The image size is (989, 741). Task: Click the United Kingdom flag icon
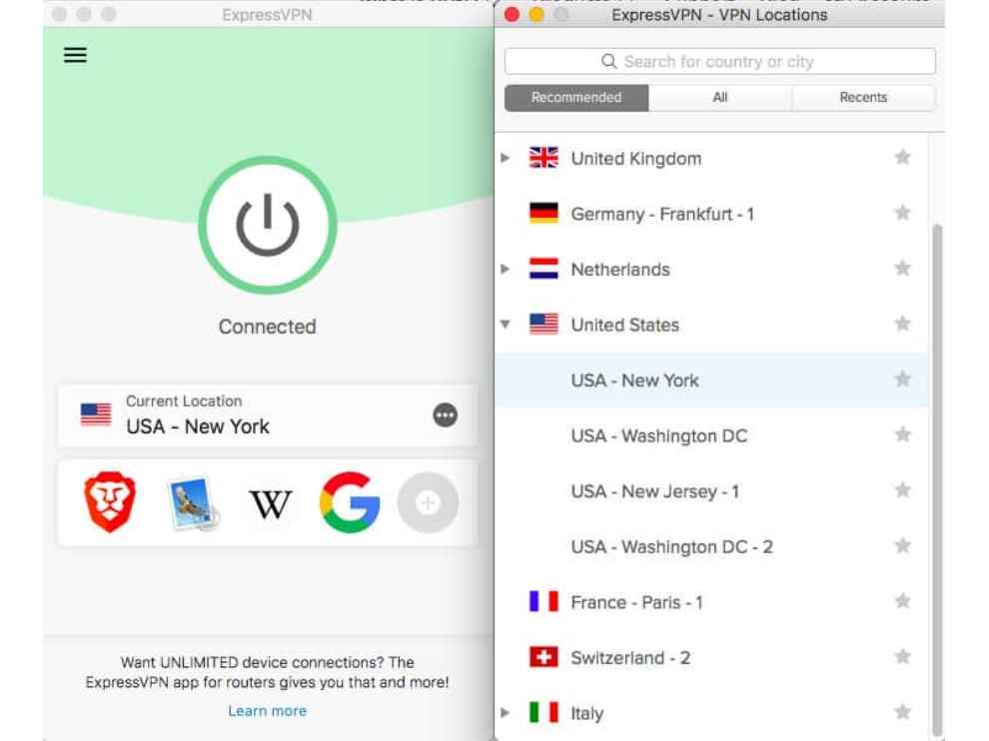[x=543, y=158]
